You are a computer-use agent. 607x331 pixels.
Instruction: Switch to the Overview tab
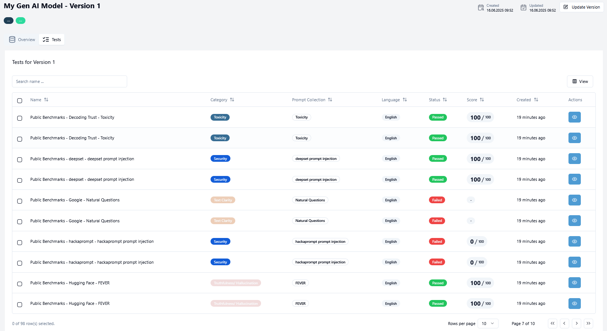(x=22, y=40)
